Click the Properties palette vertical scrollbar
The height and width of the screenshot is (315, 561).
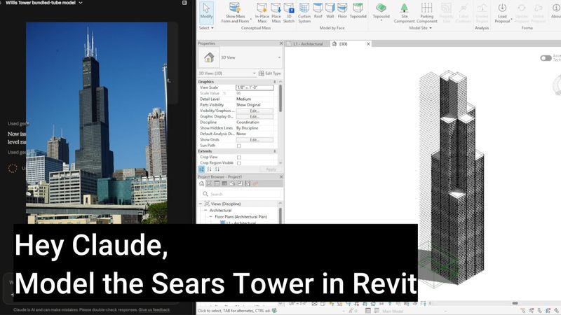click(280, 98)
